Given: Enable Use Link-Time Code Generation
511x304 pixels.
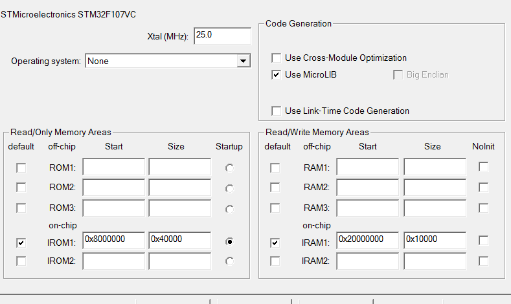Looking at the screenshot, I should click(x=276, y=111).
